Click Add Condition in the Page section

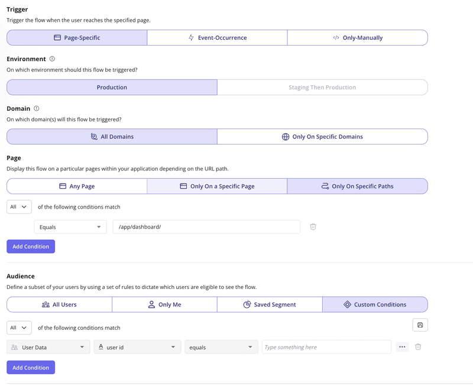pos(30,246)
